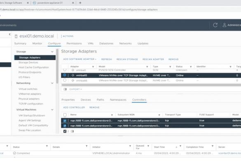This screenshot has width=241, height=161.
Task: Open the Permissions tab
Action: pyautogui.click(x=74, y=43)
